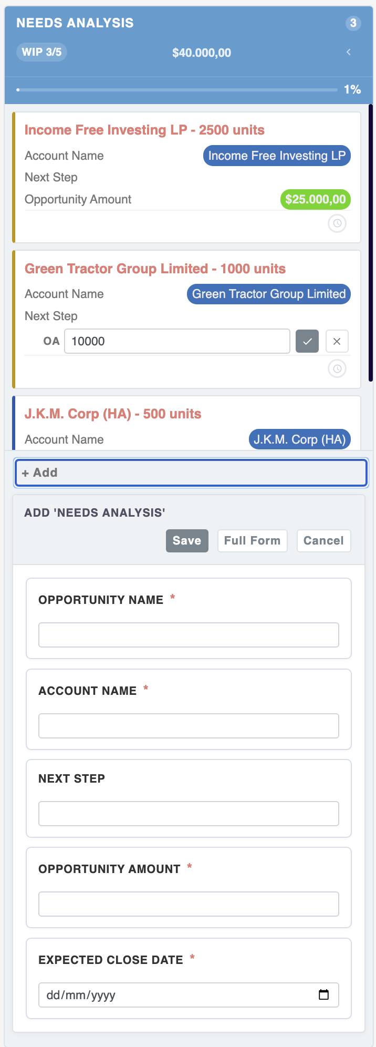Confirm the OA value with checkmark button
Image resolution: width=376 pixels, height=1047 pixels.
pos(307,341)
